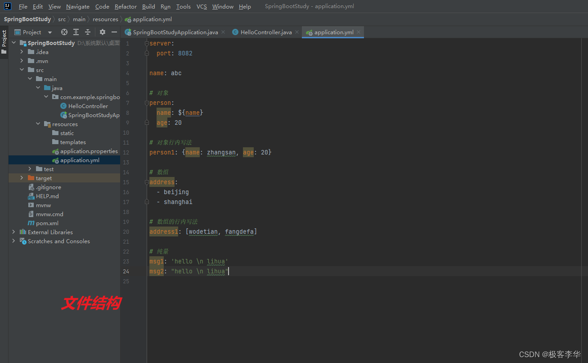Open the Navigate menu
Image resolution: width=588 pixels, height=363 pixels.
pos(78,7)
